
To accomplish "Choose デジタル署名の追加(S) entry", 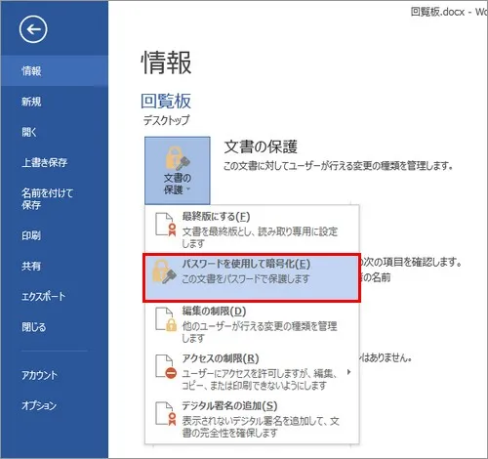I will (x=252, y=419).
